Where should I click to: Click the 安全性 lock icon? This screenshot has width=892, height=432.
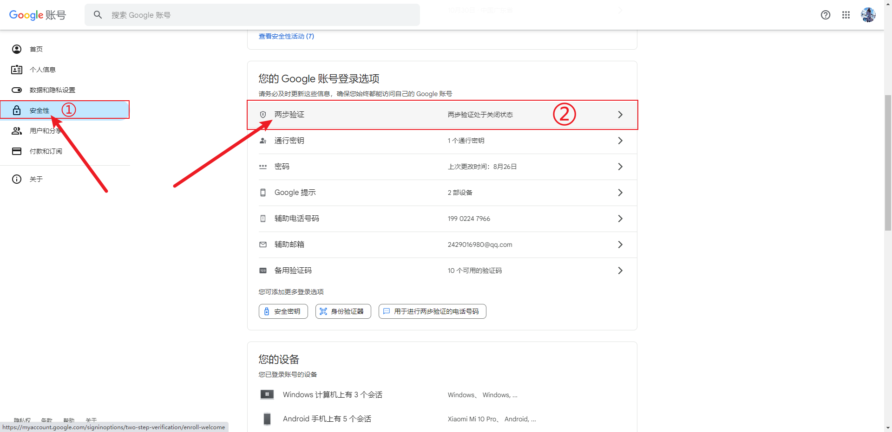(17, 110)
